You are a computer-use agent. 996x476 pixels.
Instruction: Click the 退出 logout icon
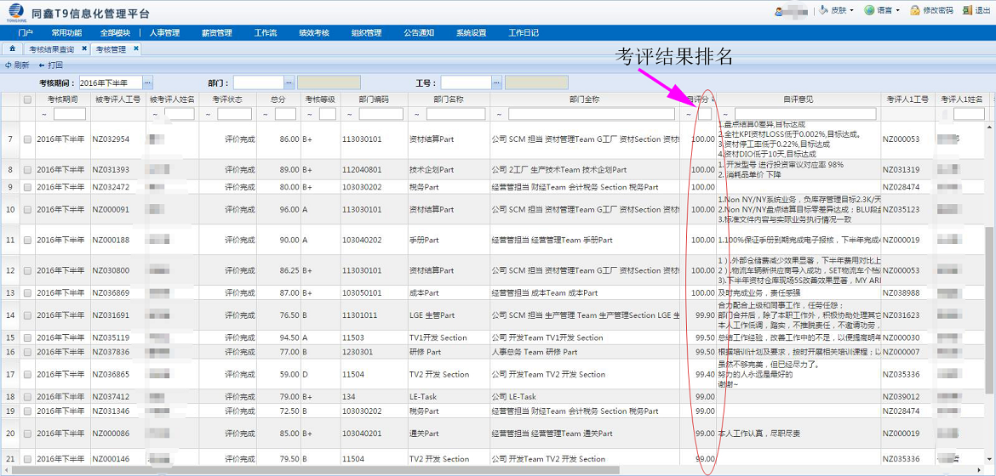click(x=966, y=10)
